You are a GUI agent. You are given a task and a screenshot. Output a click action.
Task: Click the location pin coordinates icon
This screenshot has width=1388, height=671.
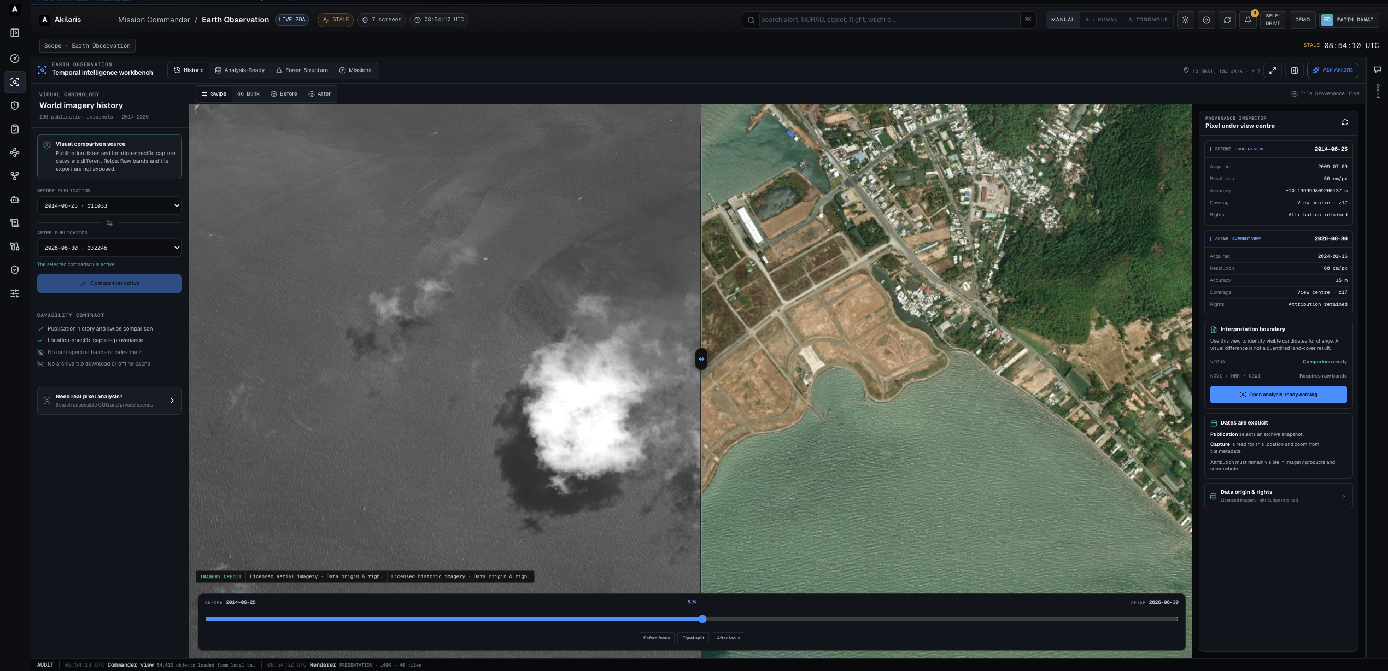[x=1186, y=70]
